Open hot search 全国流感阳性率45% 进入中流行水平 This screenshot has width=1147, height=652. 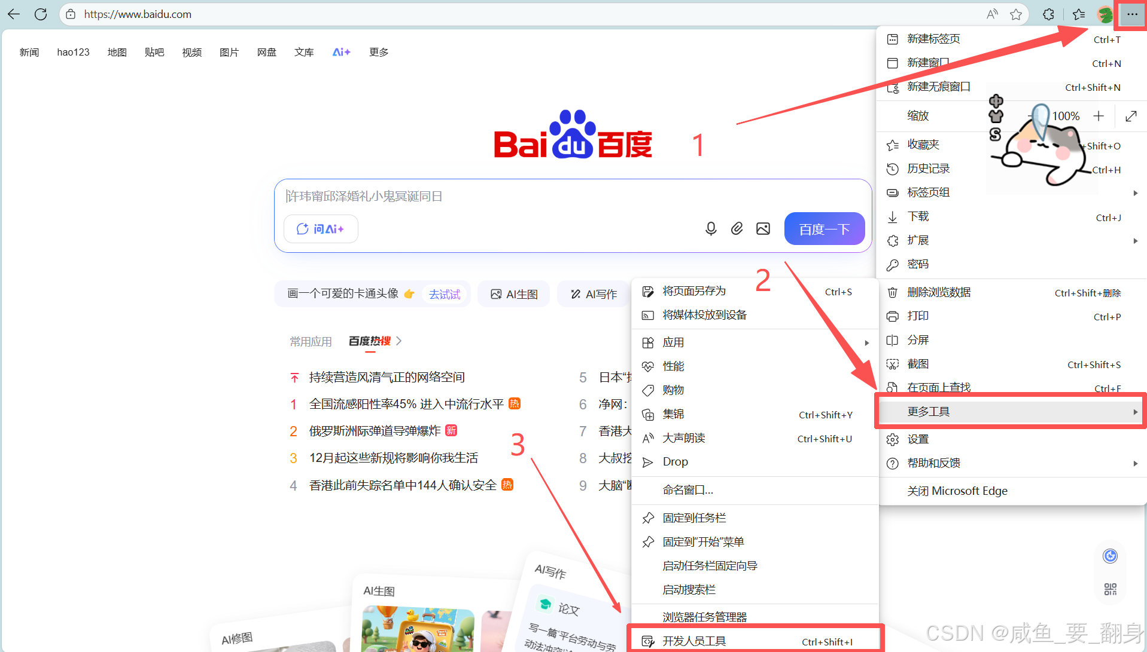(406, 405)
